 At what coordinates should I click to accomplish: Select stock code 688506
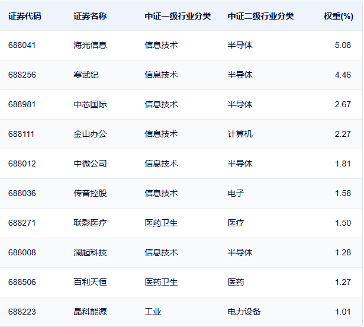[22, 282]
